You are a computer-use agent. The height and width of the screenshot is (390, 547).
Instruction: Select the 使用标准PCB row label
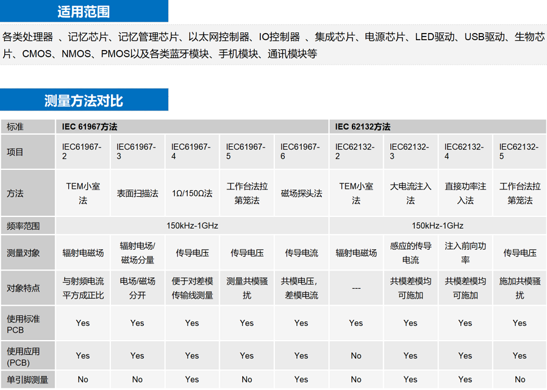(28, 324)
